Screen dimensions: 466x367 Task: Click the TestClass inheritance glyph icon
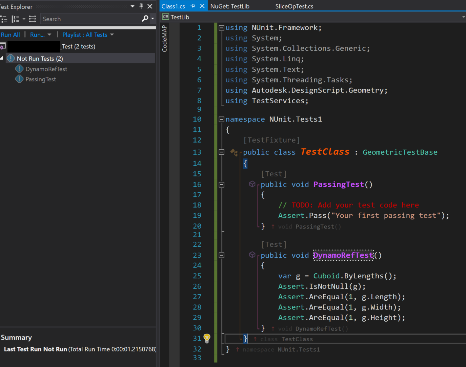pyautogui.click(x=234, y=152)
